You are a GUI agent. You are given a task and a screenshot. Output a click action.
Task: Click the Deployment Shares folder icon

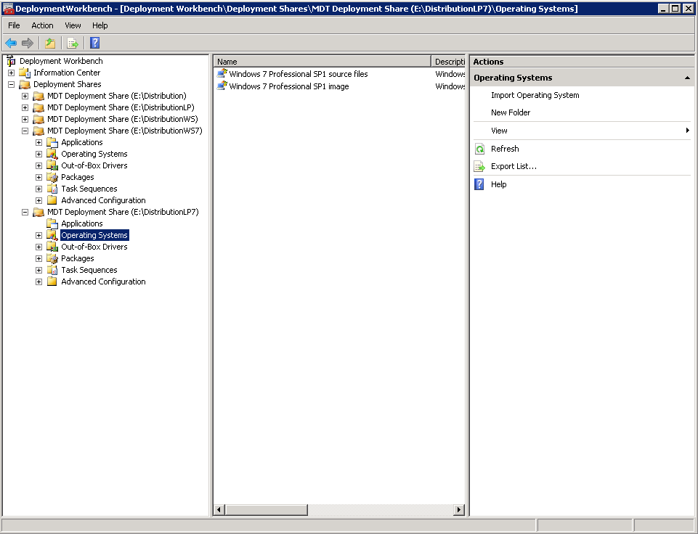click(25, 84)
